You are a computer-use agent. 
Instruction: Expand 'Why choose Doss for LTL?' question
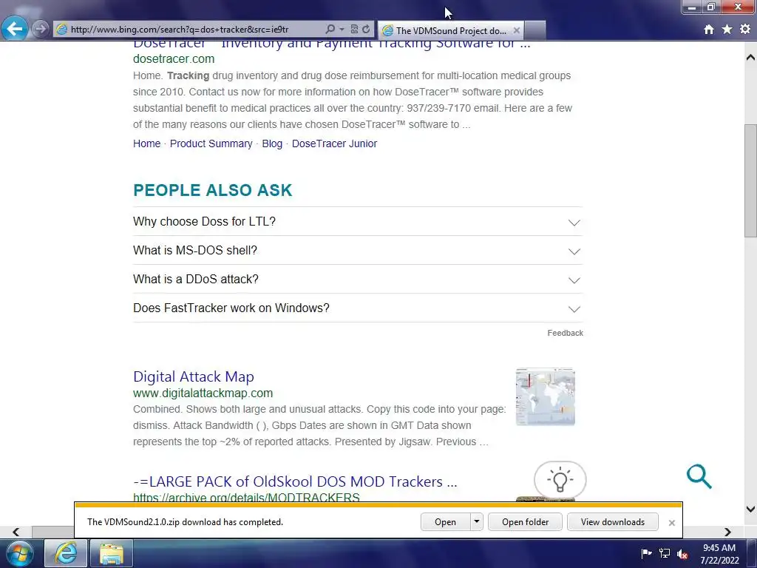(358, 222)
